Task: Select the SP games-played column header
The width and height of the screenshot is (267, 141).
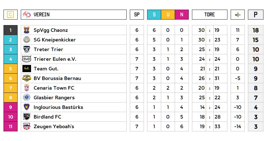Action: [137, 15]
